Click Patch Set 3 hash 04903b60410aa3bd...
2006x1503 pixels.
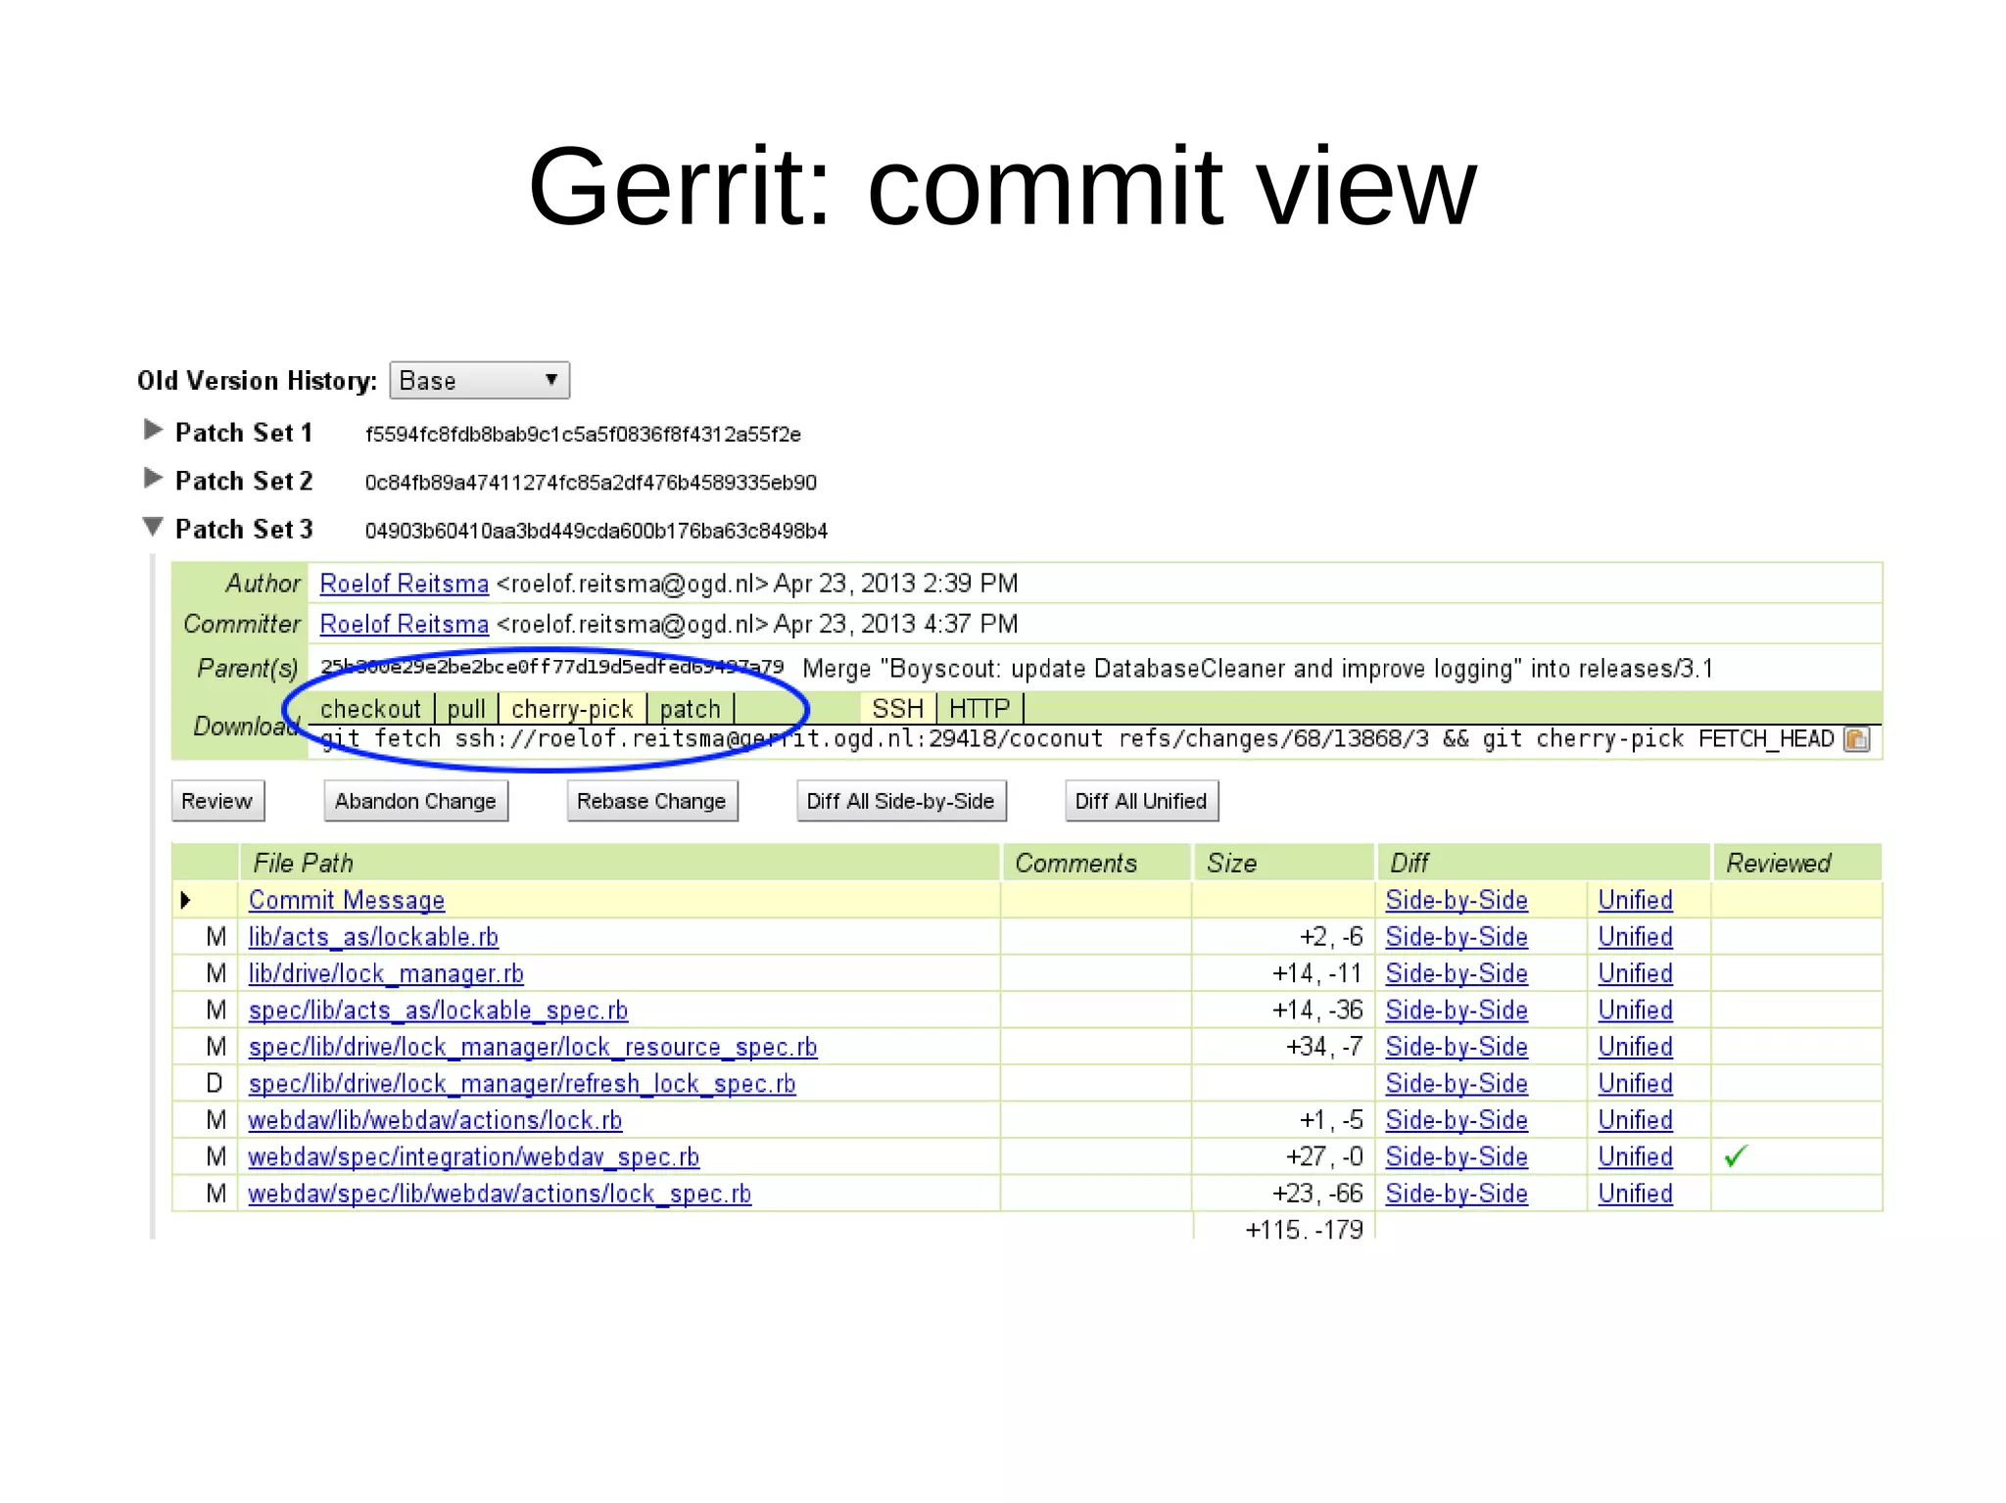click(596, 531)
